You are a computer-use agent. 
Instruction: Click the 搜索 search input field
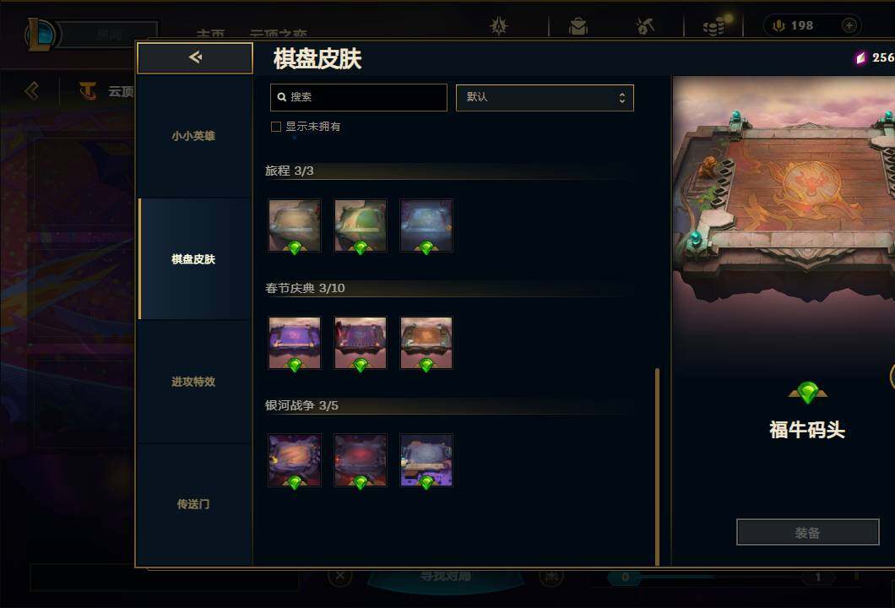pos(359,98)
